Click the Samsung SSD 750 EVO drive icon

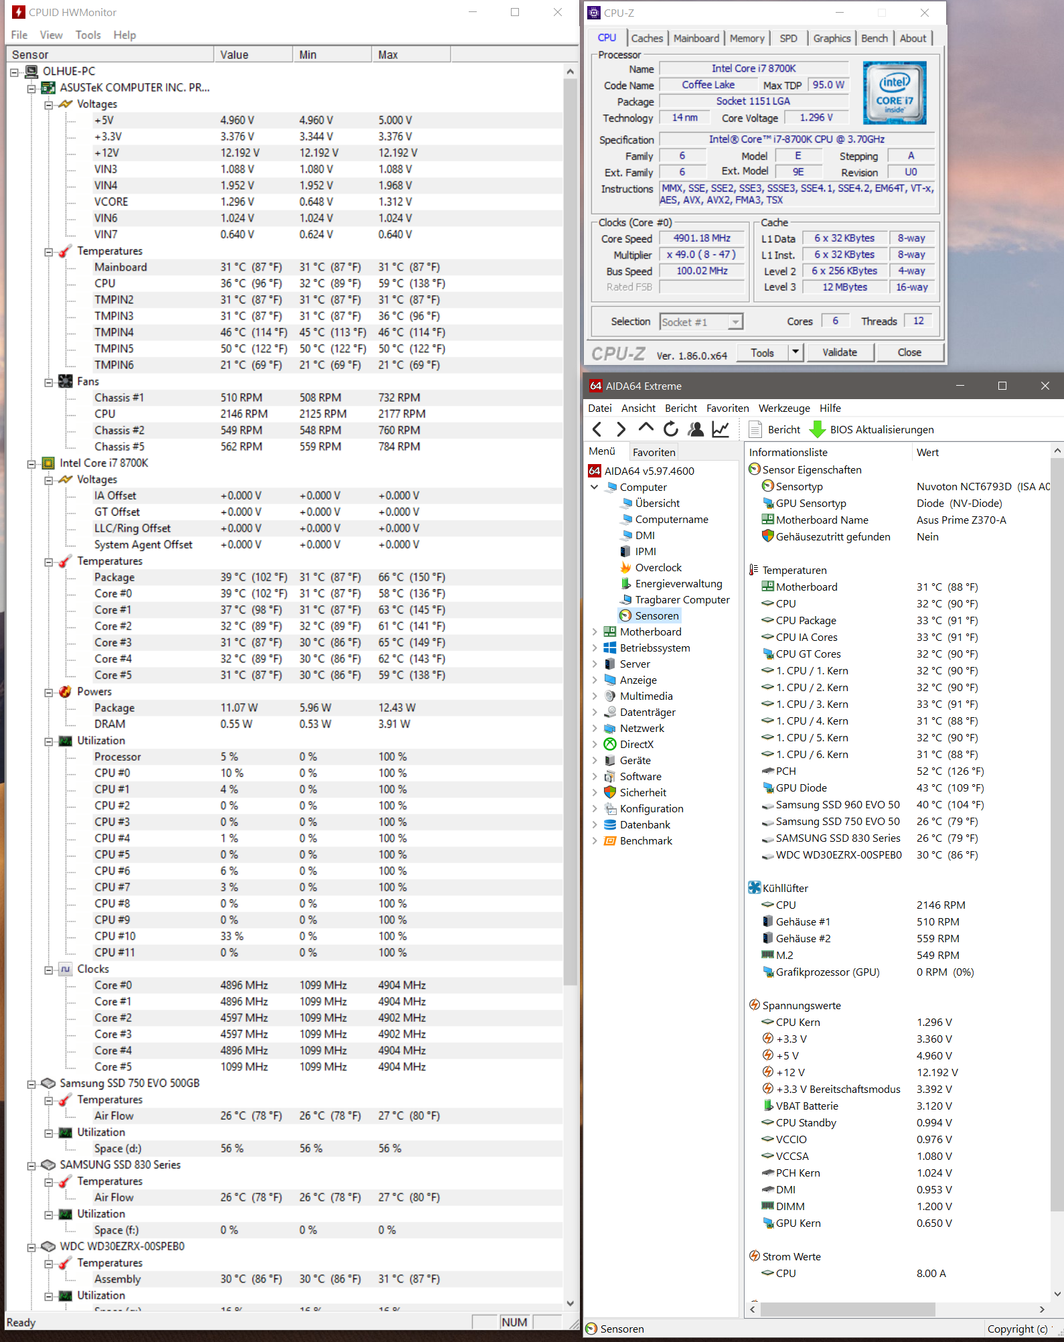pos(48,1083)
